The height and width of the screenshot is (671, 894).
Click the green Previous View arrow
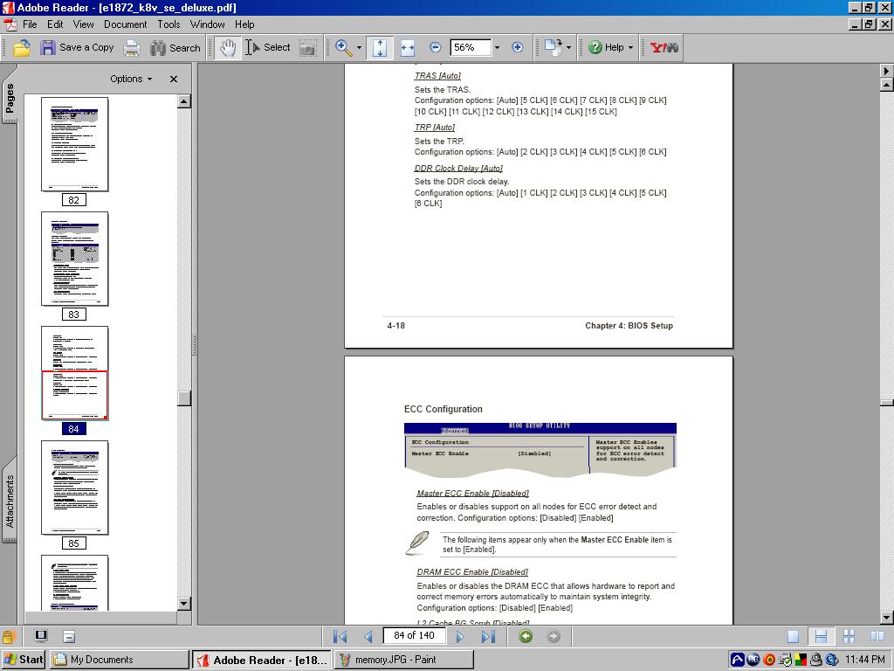tap(526, 636)
